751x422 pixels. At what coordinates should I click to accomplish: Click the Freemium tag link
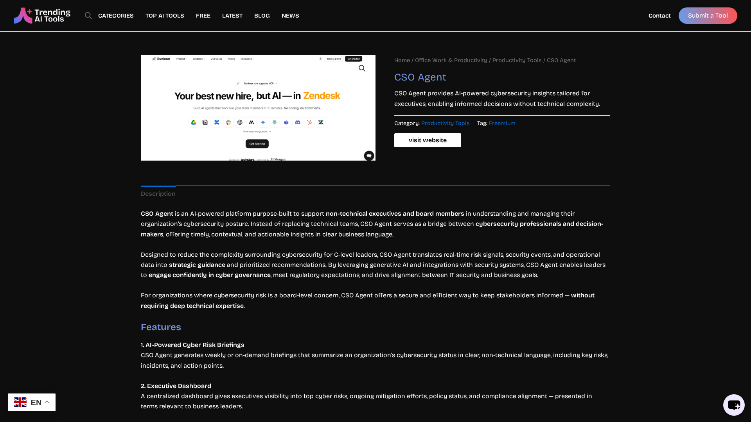[502, 123]
